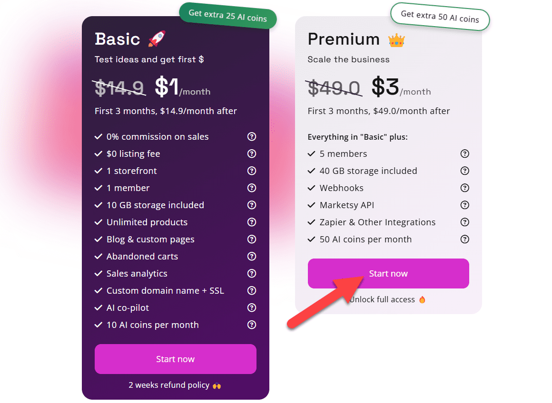Click the help icon next to 1 storefront
The height and width of the screenshot is (403, 552).
pyautogui.click(x=252, y=171)
